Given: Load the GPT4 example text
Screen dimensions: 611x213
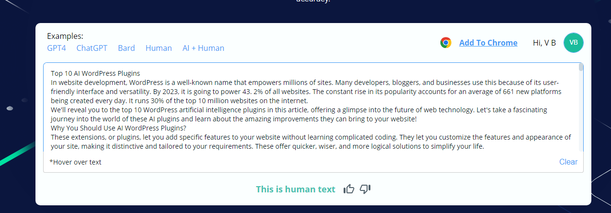Looking at the screenshot, I should [x=57, y=48].
